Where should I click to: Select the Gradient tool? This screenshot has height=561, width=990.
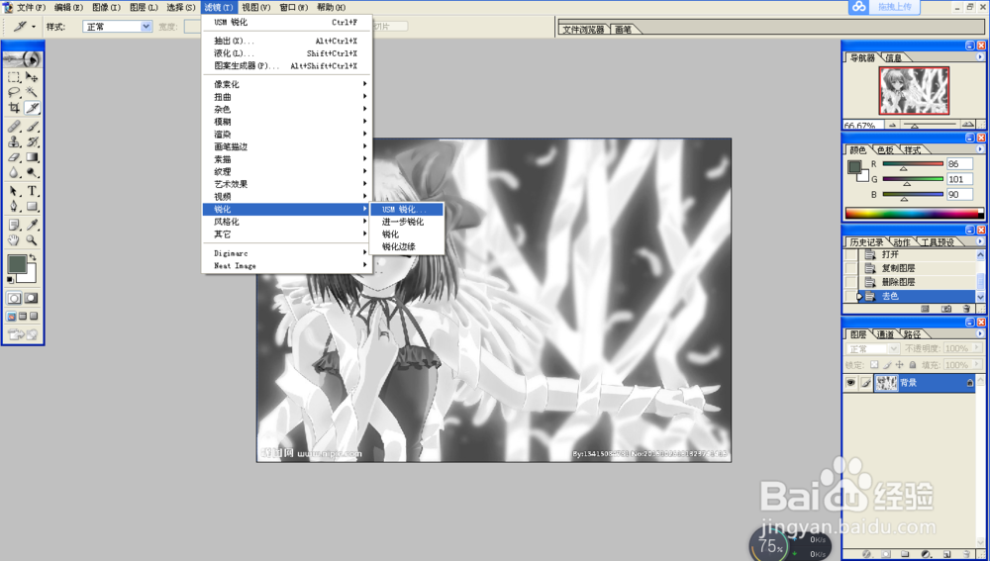32,157
